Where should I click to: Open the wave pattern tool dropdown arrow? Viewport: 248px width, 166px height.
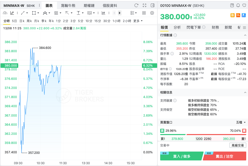(x=49, y=13)
